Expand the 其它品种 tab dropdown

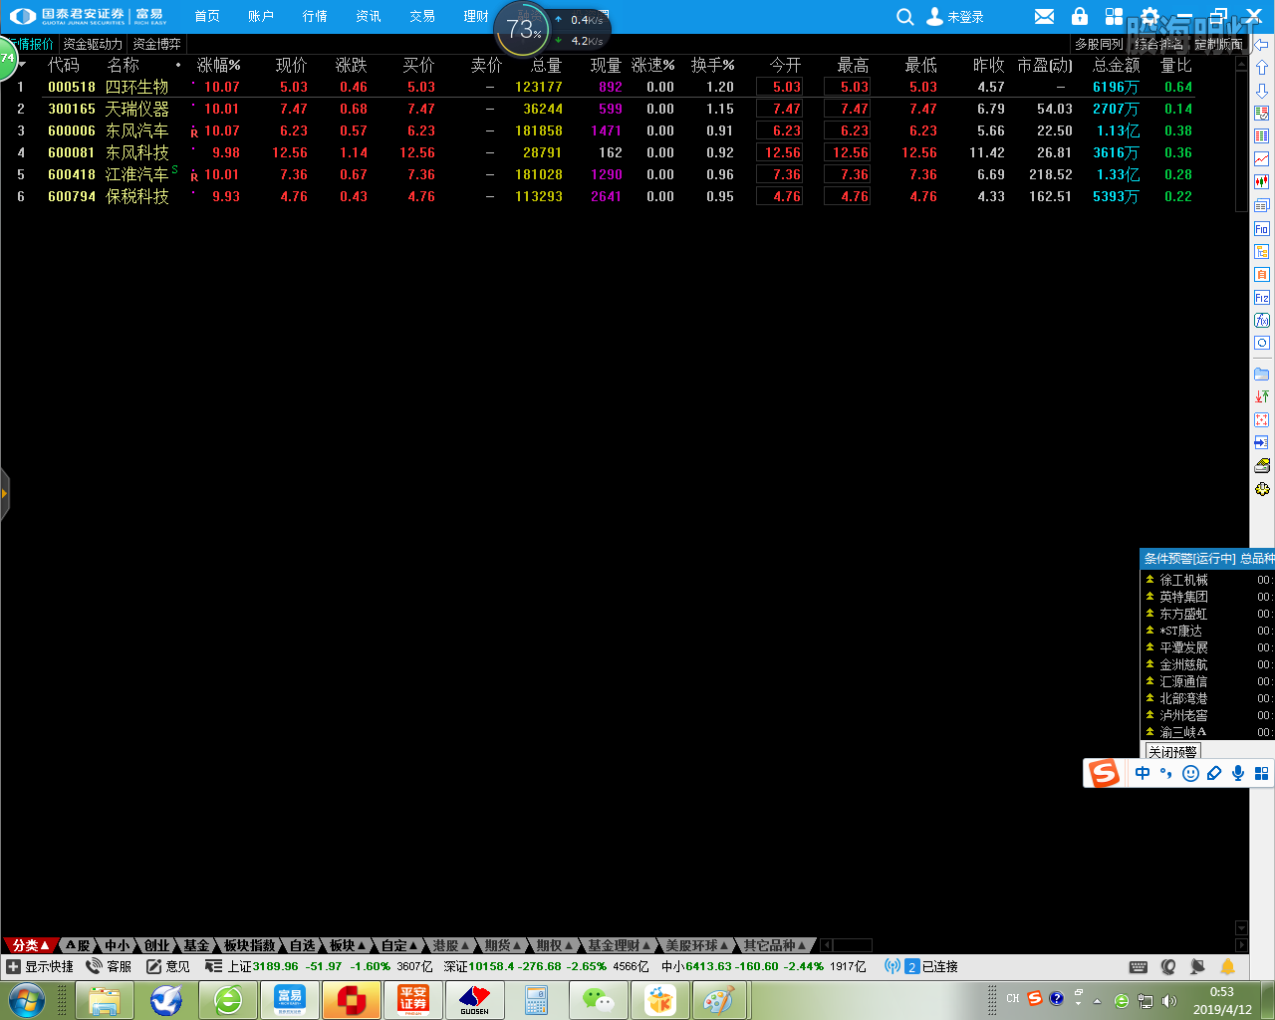pos(802,945)
